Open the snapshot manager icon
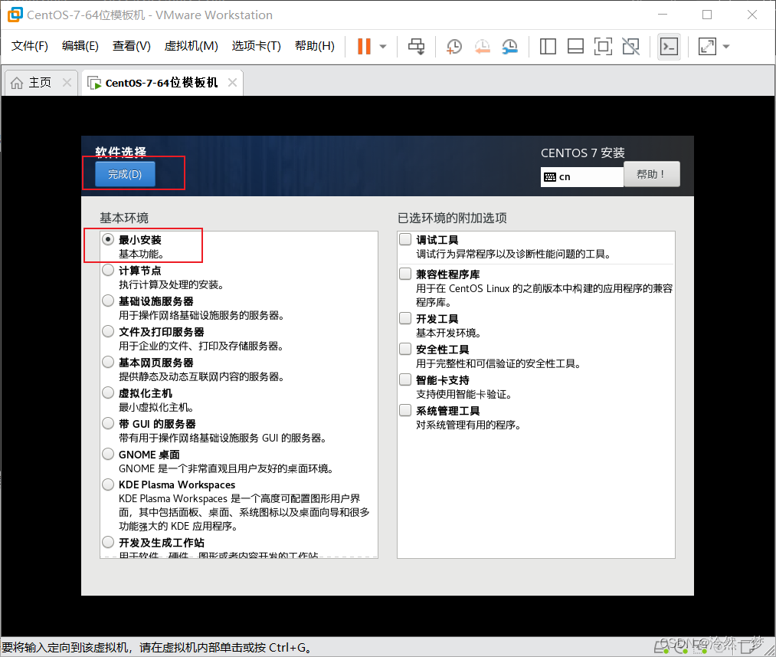The width and height of the screenshot is (776, 657). pos(509,47)
